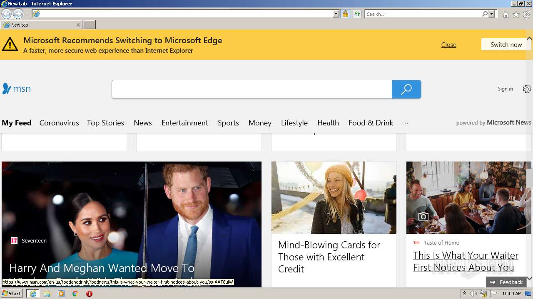Click the network tray icon
This screenshot has width=533, height=299.
483,294
